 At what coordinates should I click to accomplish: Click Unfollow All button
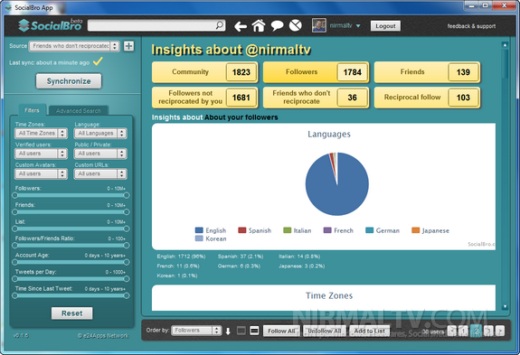pyautogui.click(x=325, y=331)
